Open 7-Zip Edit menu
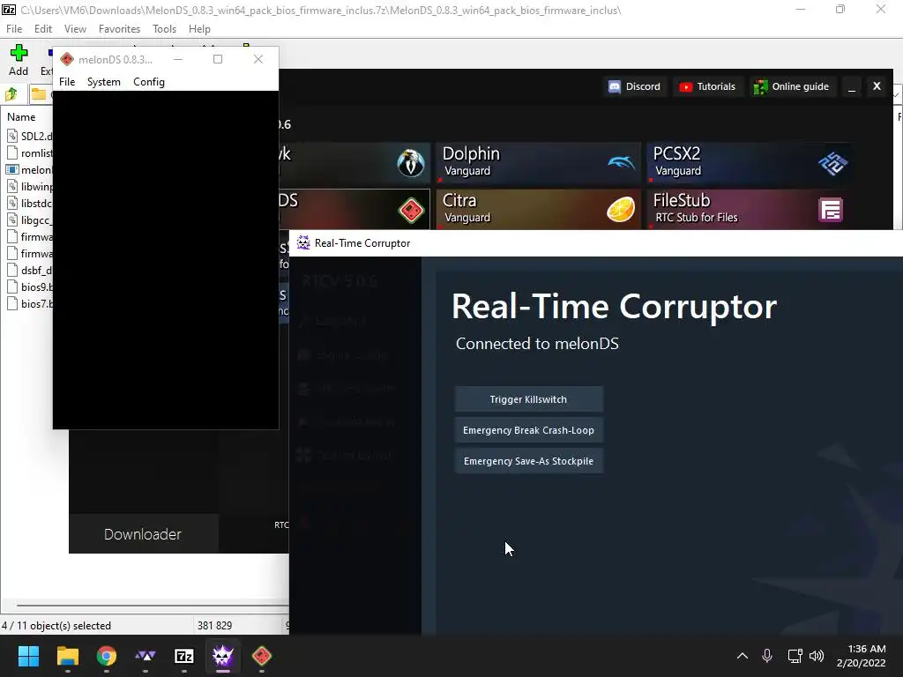 [43, 29]
